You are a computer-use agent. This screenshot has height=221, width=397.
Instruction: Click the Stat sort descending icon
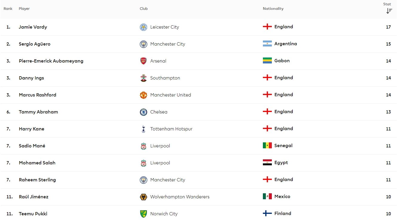(389, 11)
